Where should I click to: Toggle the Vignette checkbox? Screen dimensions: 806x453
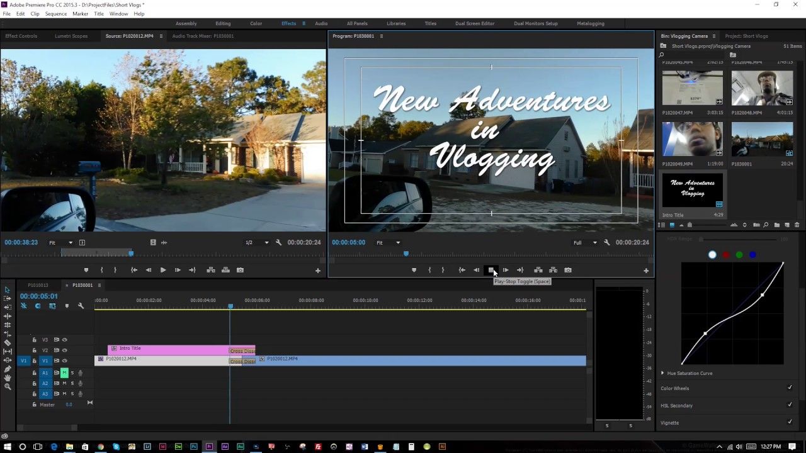[x=790, y=422]
